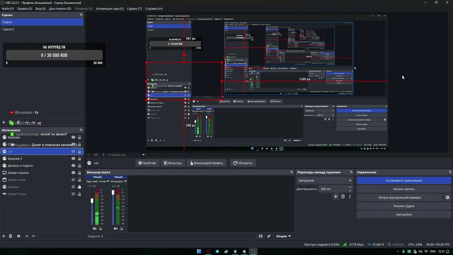The image size is (453, 255).
Task: Unlock the Камера source
Action: 79,187
